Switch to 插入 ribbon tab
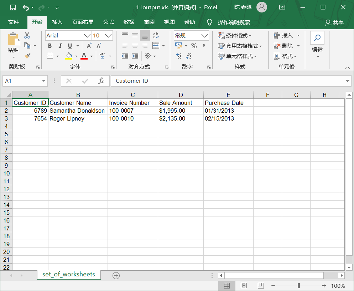 57,22
